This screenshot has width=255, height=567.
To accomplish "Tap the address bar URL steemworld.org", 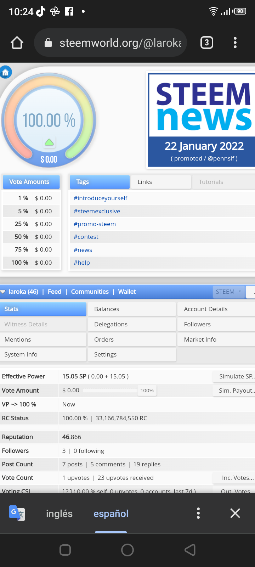I will pyautogui.click(x=120, y=43).
